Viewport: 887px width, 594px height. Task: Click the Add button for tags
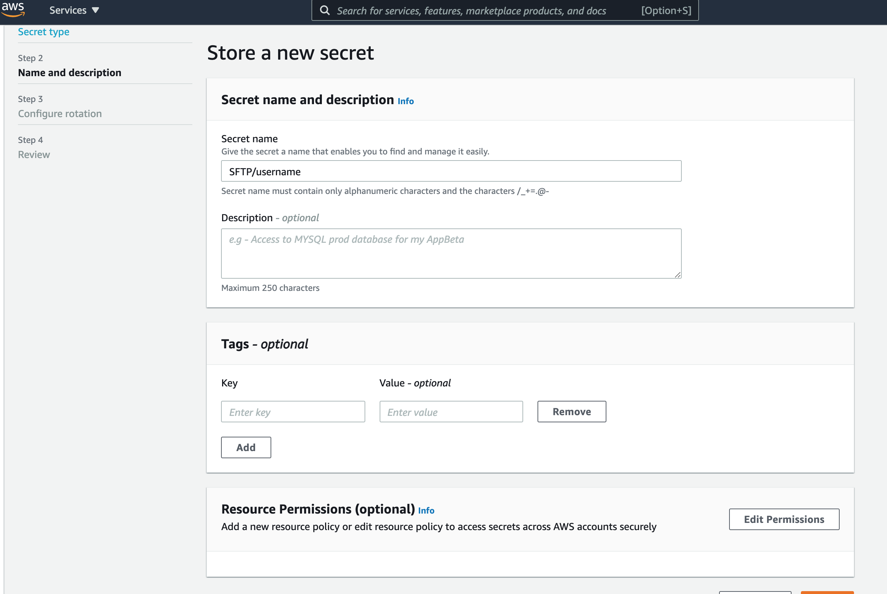246,447
